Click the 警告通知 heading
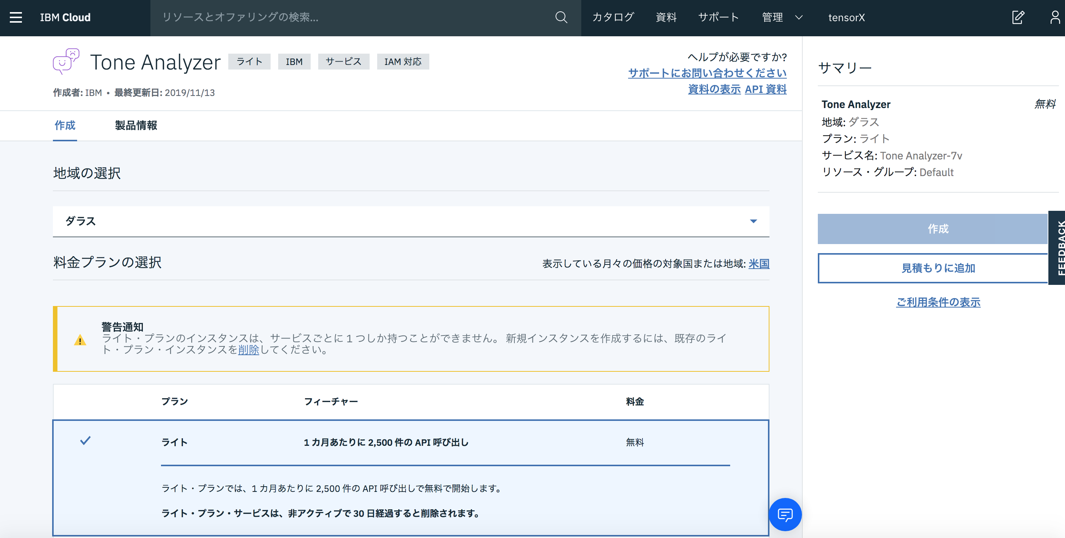1065x538 pixels. point(122,327)
